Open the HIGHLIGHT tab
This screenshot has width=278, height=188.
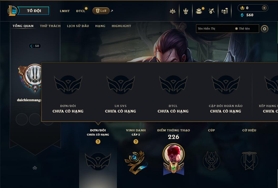coord(121,26)
